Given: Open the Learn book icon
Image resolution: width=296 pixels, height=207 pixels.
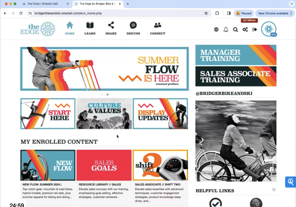Looking at the screenshot, I should [x=90, y=25].
